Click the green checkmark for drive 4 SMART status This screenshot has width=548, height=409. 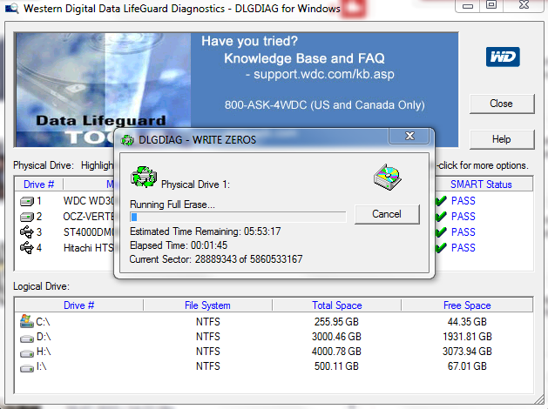[441, 248]
